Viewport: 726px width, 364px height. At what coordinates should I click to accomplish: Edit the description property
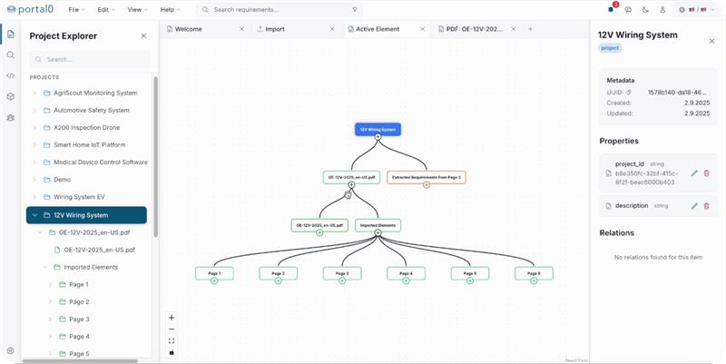(694, 206)
